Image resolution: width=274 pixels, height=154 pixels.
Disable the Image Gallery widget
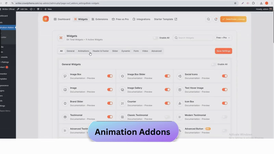click(x=167, y=90)
